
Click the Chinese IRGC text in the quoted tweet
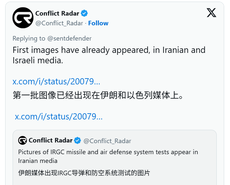coord(84,173)
